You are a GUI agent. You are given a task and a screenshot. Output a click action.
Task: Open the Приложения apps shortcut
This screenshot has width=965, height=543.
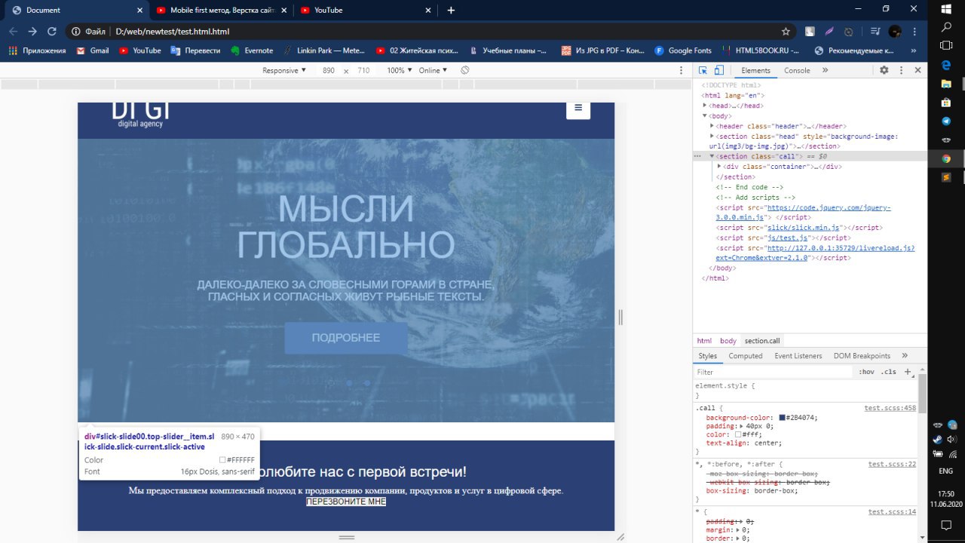[x=37, y=51]
